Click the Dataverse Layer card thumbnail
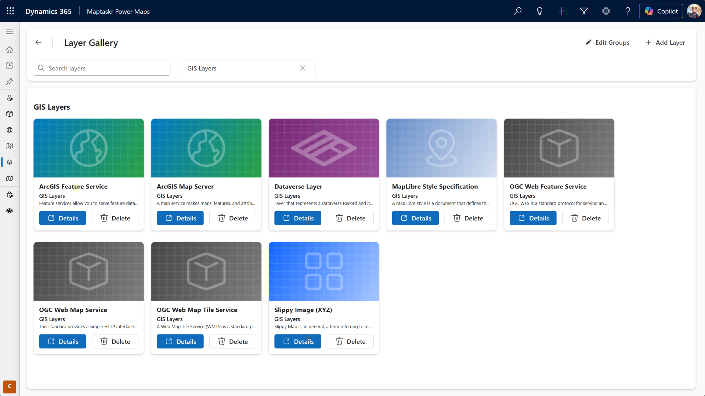This screenshot has height=396, width=705. coord(323,148)
